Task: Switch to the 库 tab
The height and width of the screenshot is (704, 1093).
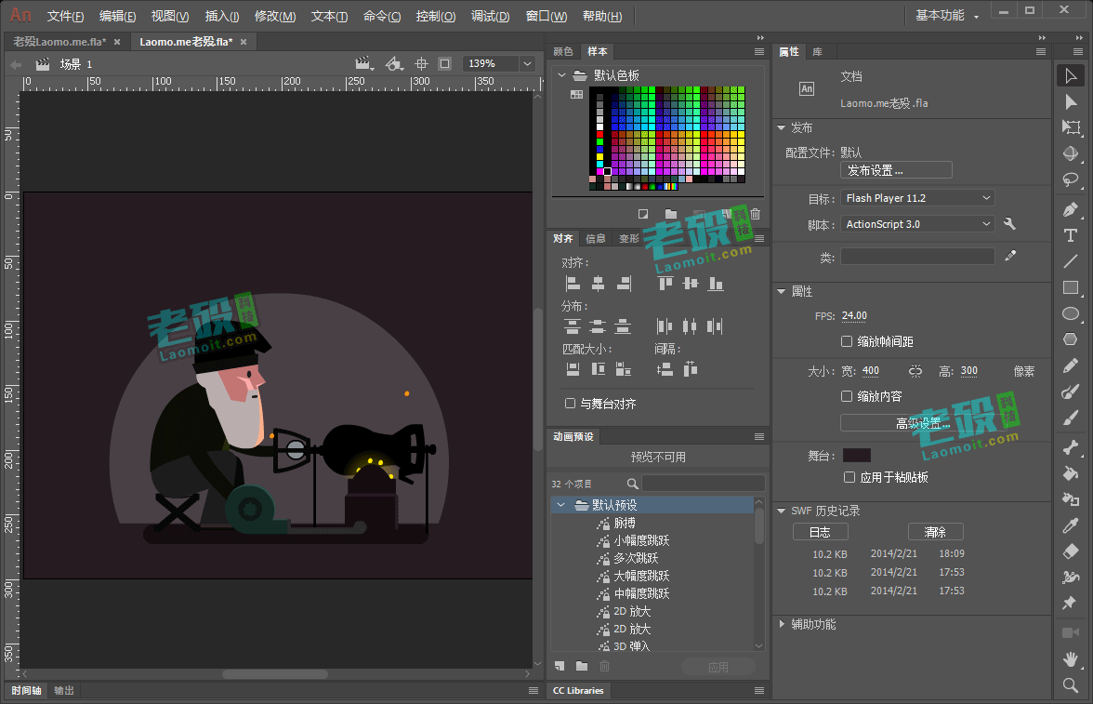Action: tap(817, 52)
